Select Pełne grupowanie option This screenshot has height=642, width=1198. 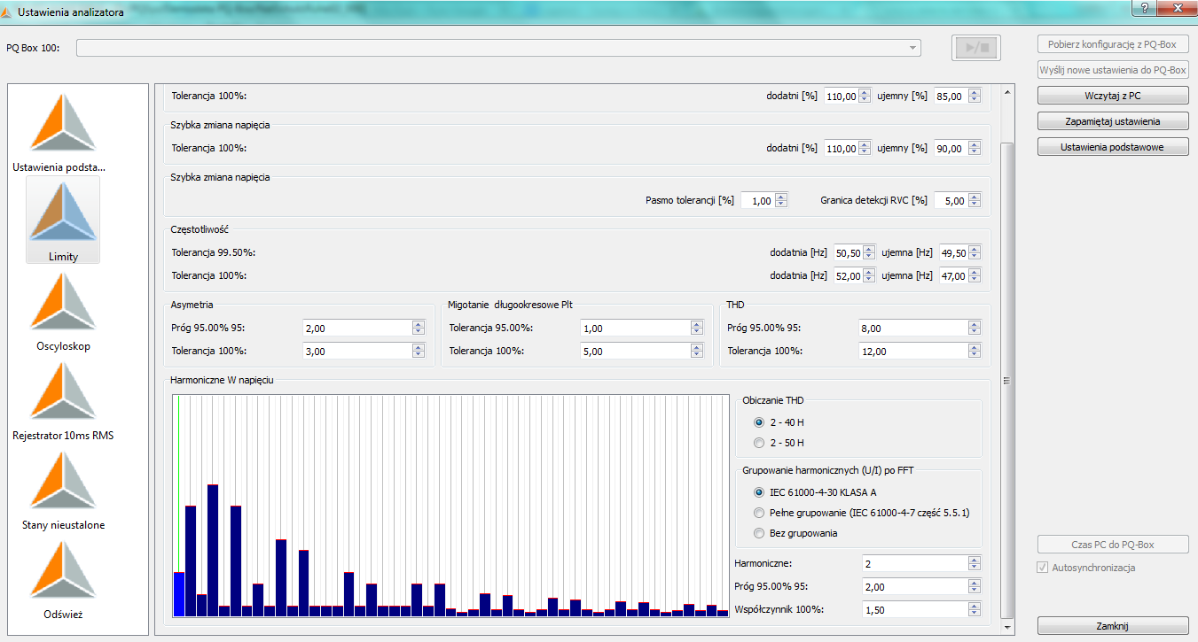tap(758, 513)
